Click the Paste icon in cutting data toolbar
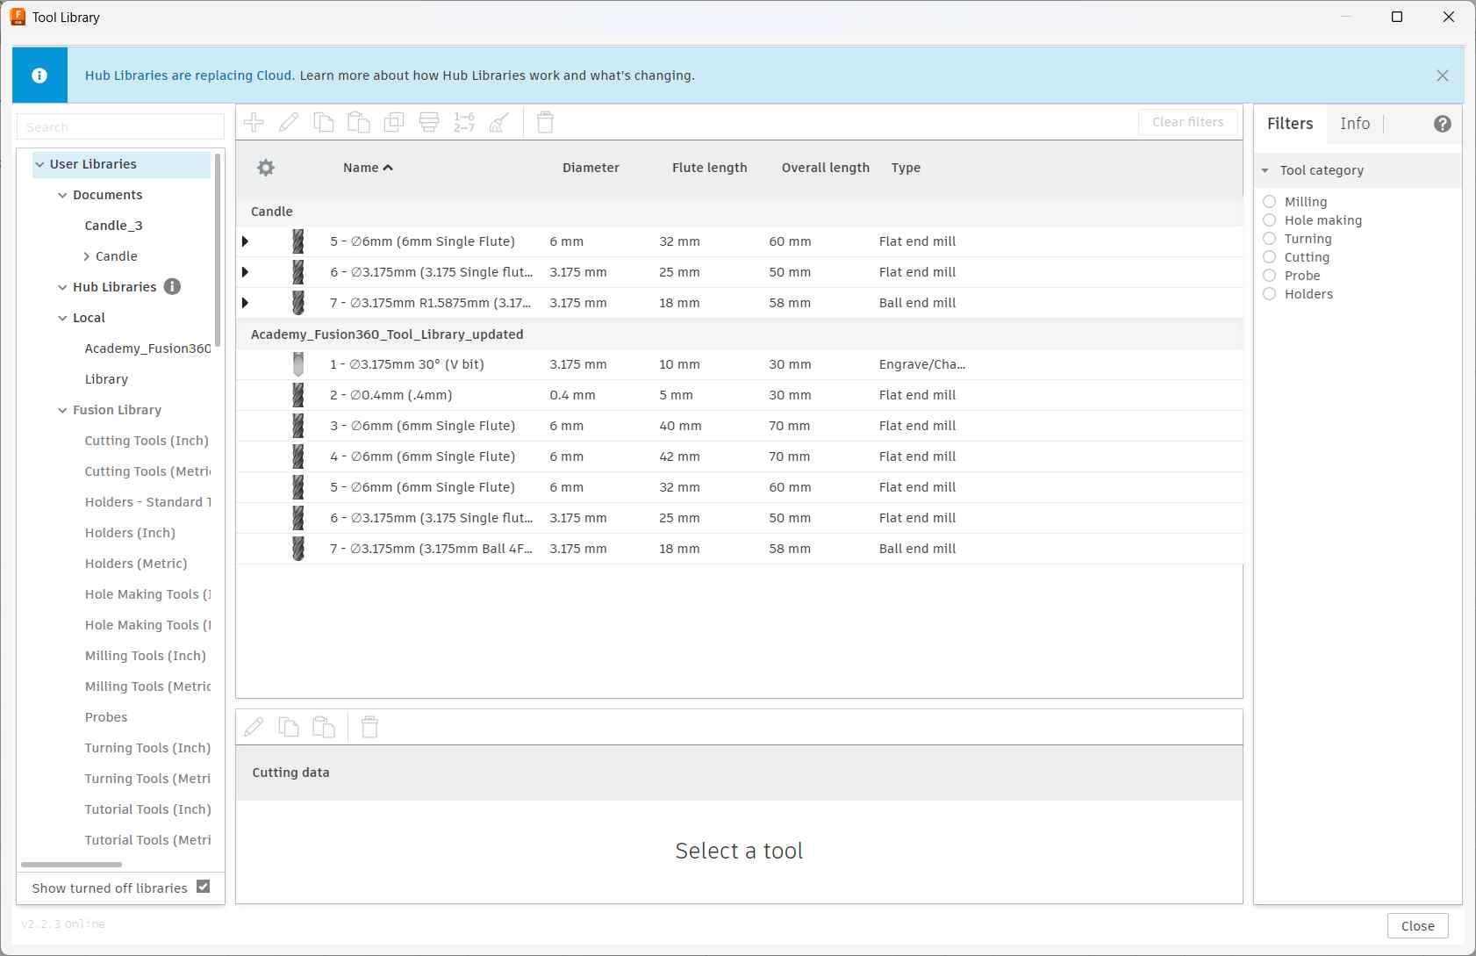This screenshot has height=956, width=1476. click(324, 727)
